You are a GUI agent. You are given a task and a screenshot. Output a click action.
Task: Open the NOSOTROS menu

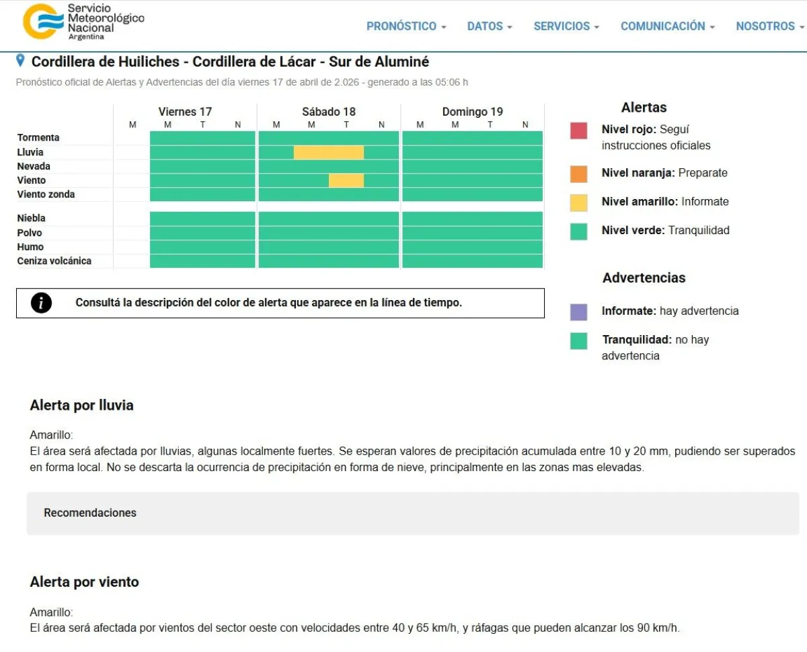click(769, 26)
